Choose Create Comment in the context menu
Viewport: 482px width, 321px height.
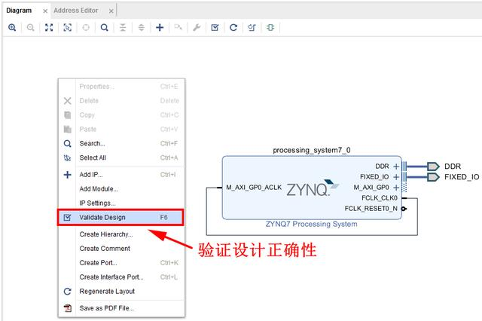[x=122, y=249]
